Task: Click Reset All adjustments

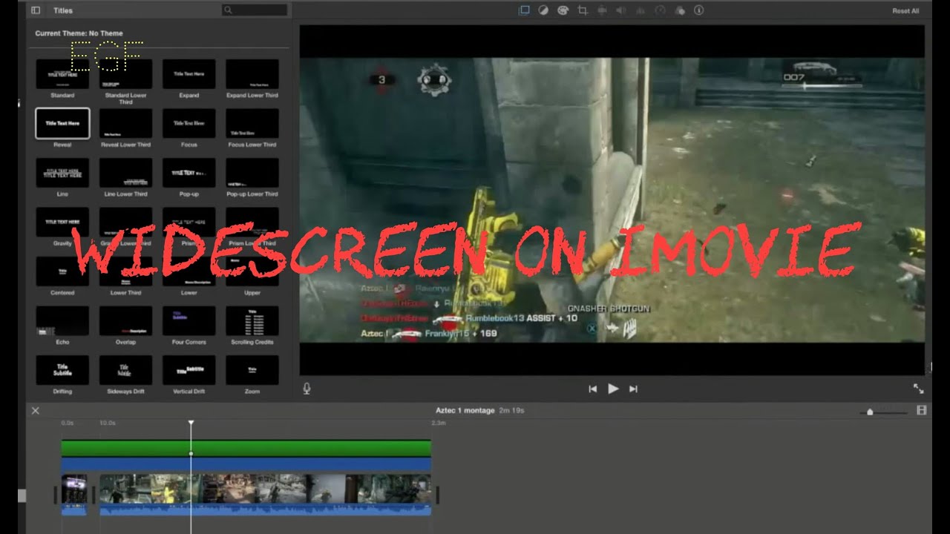Action: 905,11
